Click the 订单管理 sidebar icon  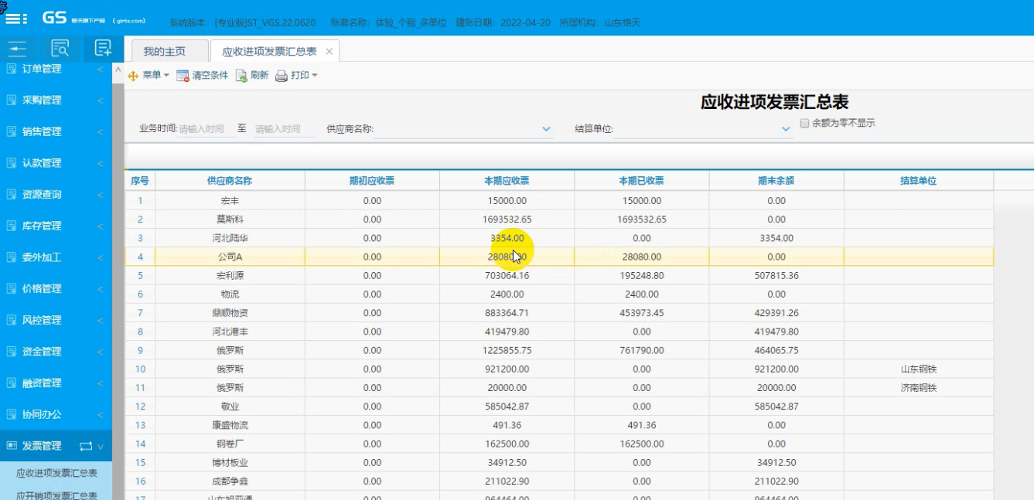coord(12,69)
